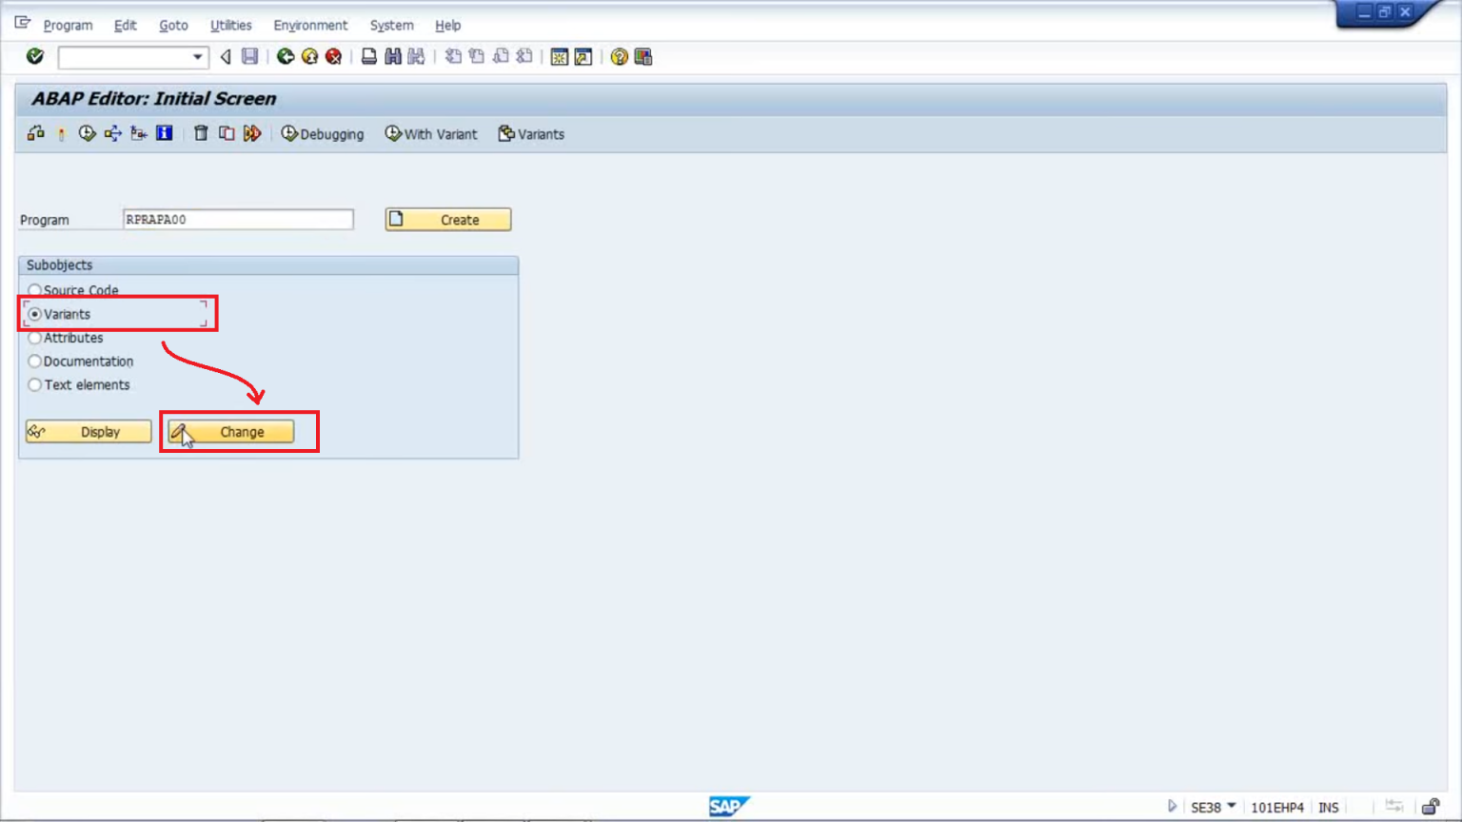The width and height of the screenshot is (1462, 822).
Task: Select the Attributes subobject option
Action: click(34, 338)
